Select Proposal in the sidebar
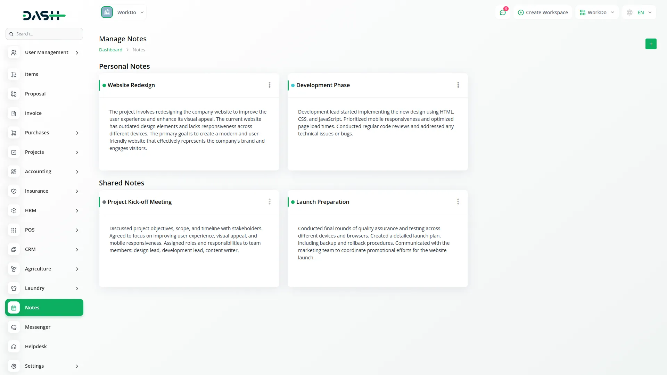Image resolution: width=667 pixels, height=375 pixels. [x=35, y=94]
